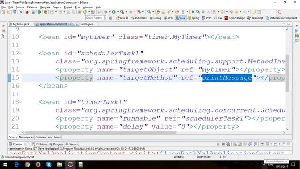Click the editor scroll-down arrow

coord(287,129)
